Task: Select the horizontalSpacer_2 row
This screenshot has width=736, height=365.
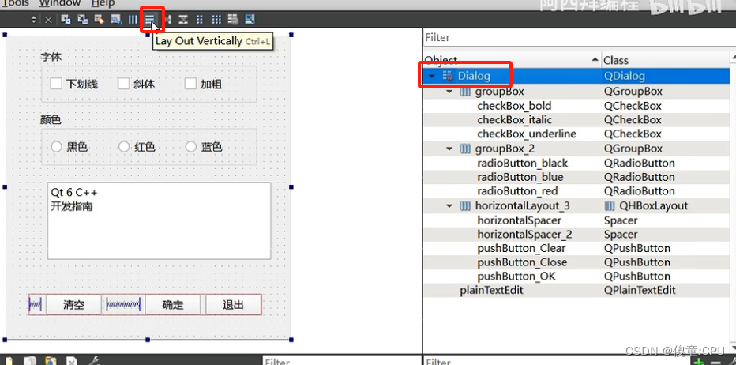Action: [x=577, y=235]
